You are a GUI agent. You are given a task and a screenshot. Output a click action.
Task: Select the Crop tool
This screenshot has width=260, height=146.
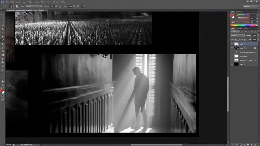click(x=2, y=29)
